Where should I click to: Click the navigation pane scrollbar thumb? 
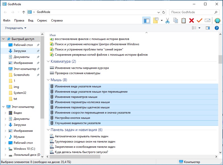pyautogui.click(x=42, y=78)
